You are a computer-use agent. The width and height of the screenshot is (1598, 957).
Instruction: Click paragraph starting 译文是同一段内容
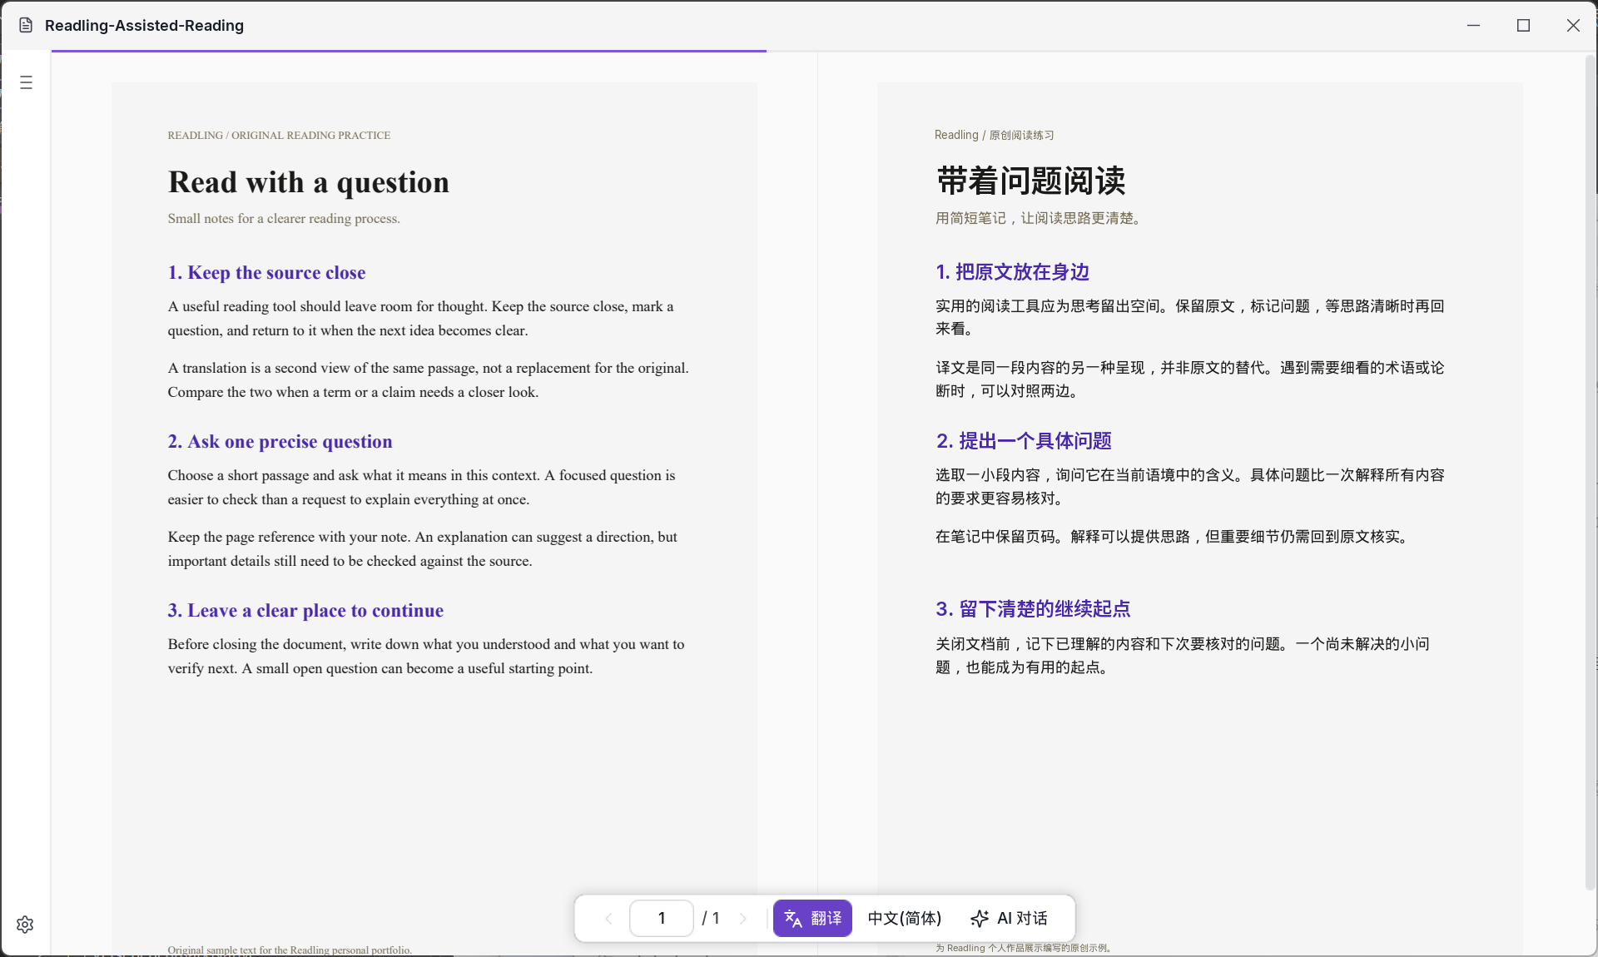1189,379
